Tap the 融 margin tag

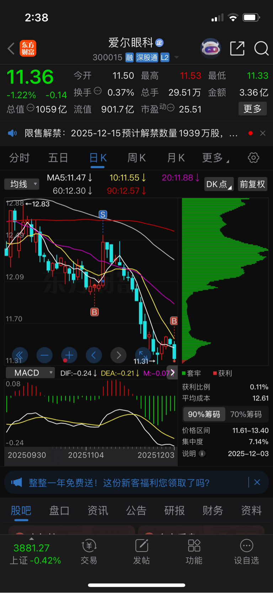129,58
